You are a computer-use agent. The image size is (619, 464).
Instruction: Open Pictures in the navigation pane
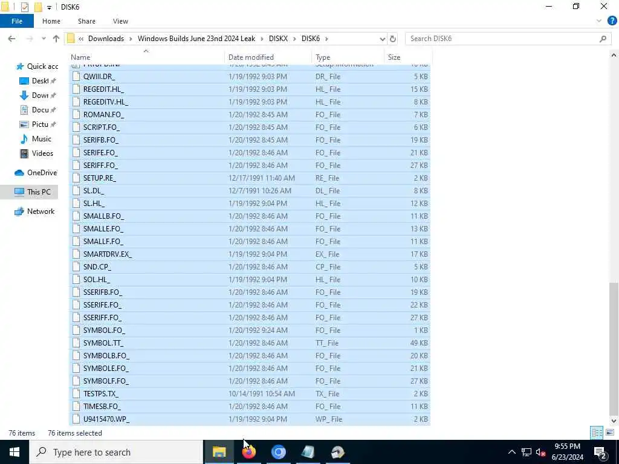pyautogui.click(x=38, y=124)
